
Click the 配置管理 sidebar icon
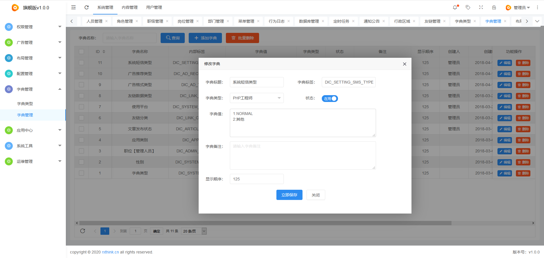9,73
